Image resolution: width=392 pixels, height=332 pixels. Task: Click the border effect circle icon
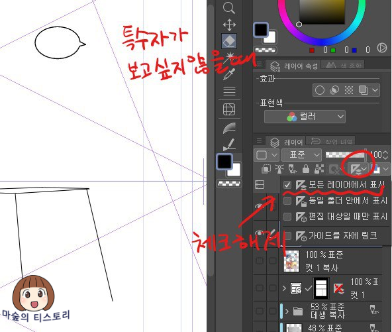(320, 90)
